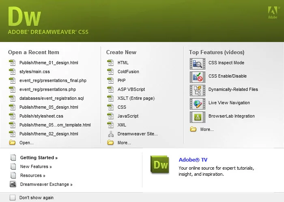Open the New Features link
The height and width of the screenshot is (202, 284).
coord(36,166)
